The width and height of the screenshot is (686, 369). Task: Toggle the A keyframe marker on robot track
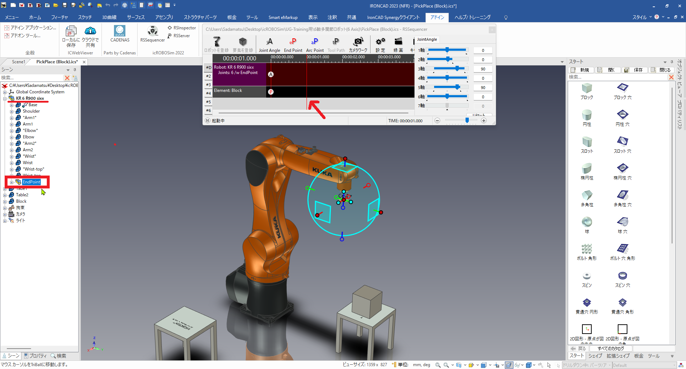click(x=271, y=74)
